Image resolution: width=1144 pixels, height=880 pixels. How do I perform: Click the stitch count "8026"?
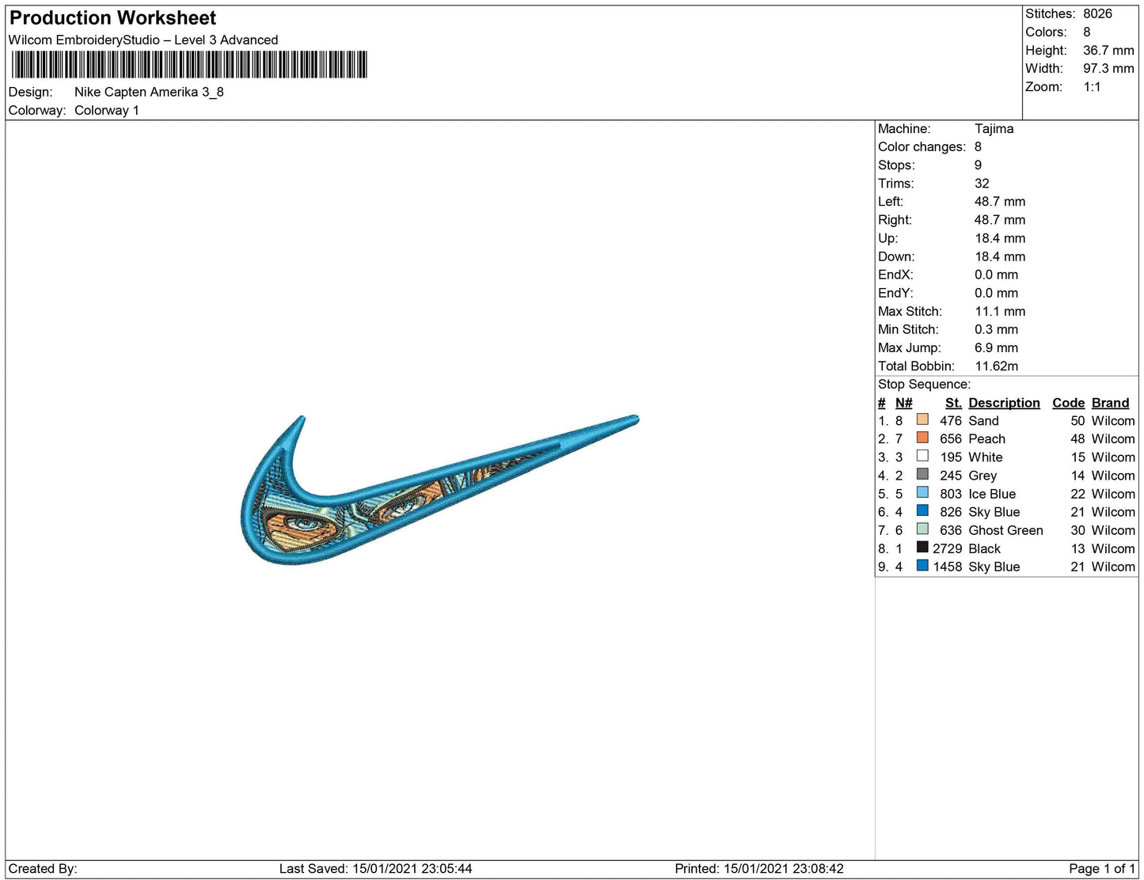click(1097, 14)
